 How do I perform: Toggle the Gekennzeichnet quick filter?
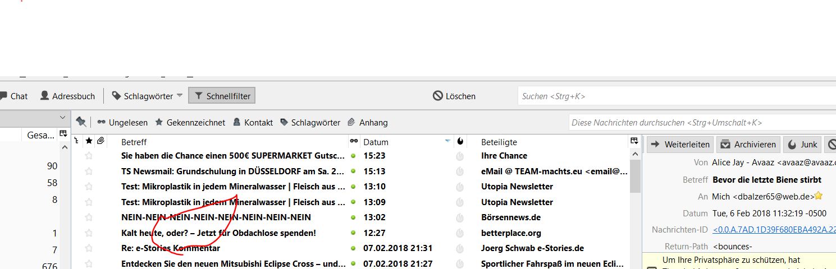click(x=190, y=122)
